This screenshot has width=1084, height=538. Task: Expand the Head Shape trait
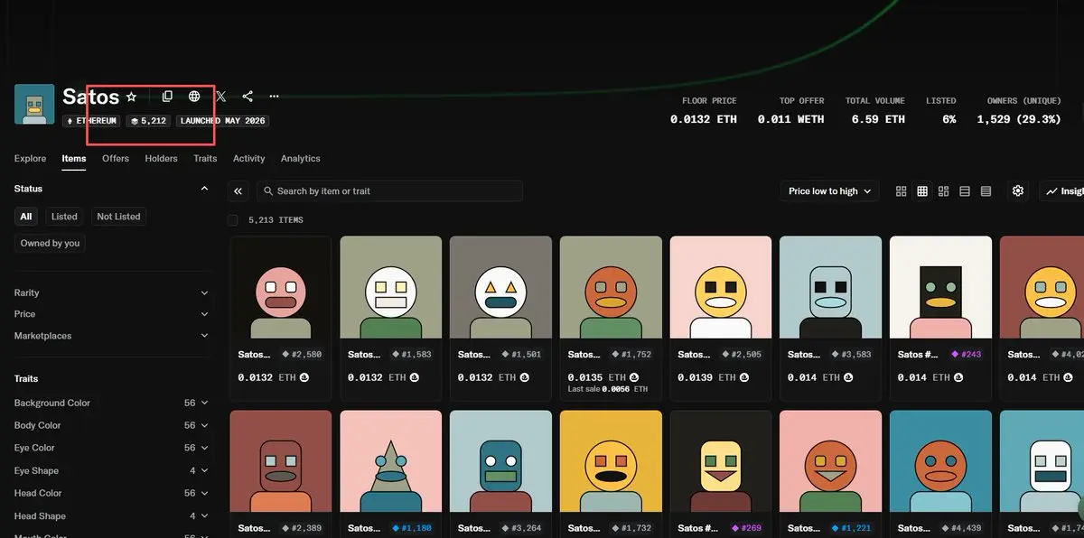coord(112,516)
